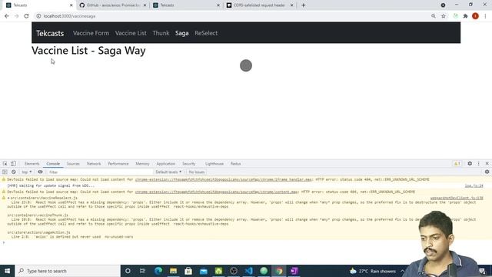
Task: Reload the current page
Action: pos(26,16)
